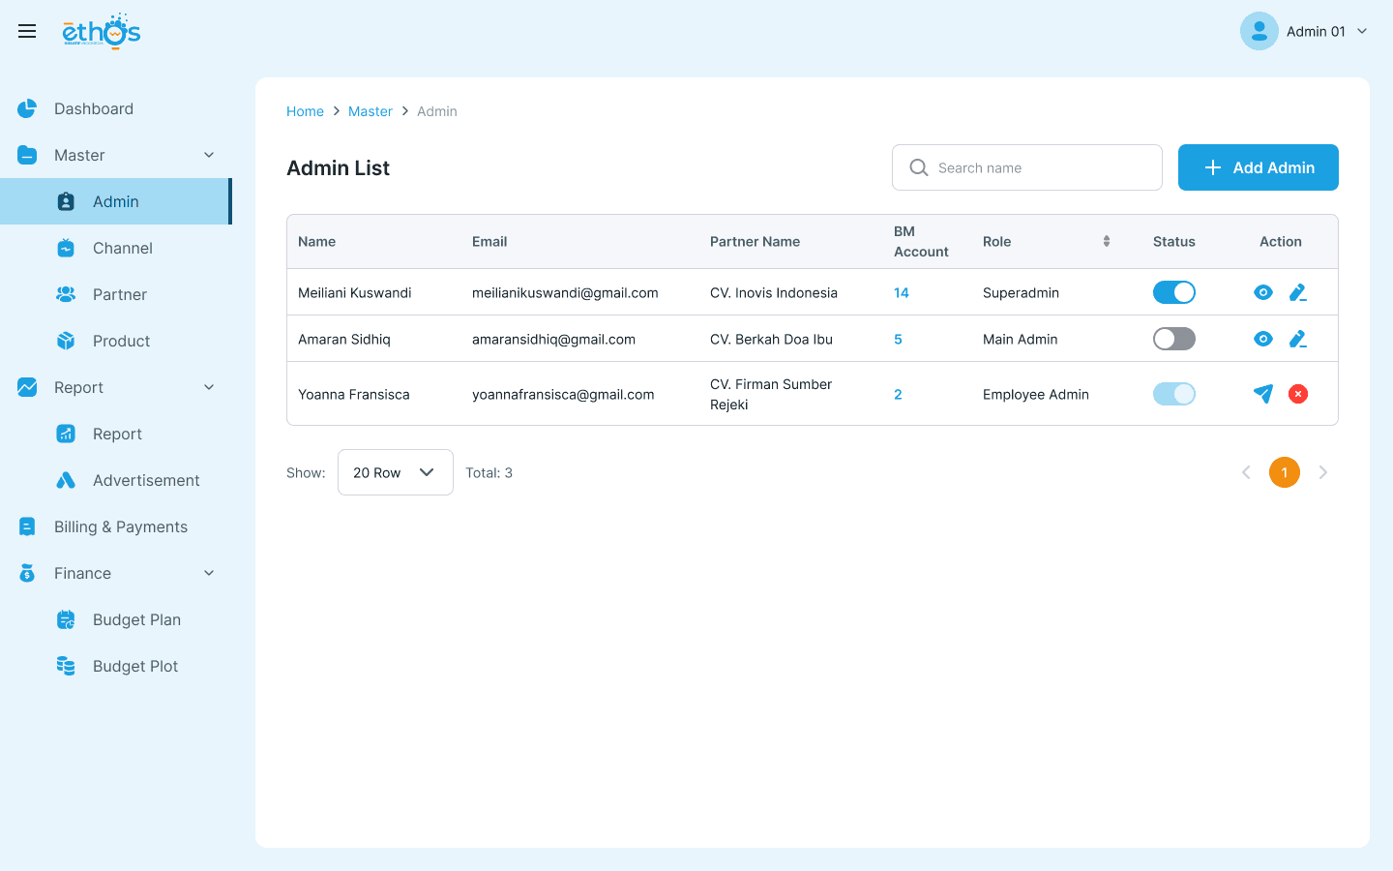Image resolution: width=1393 pixels, height=871 pixels.
Task: Click the Report submenu bar chart icon
Action: point(66,434)
